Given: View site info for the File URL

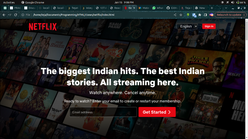Looking at the screenshot, I should point(26,15).
